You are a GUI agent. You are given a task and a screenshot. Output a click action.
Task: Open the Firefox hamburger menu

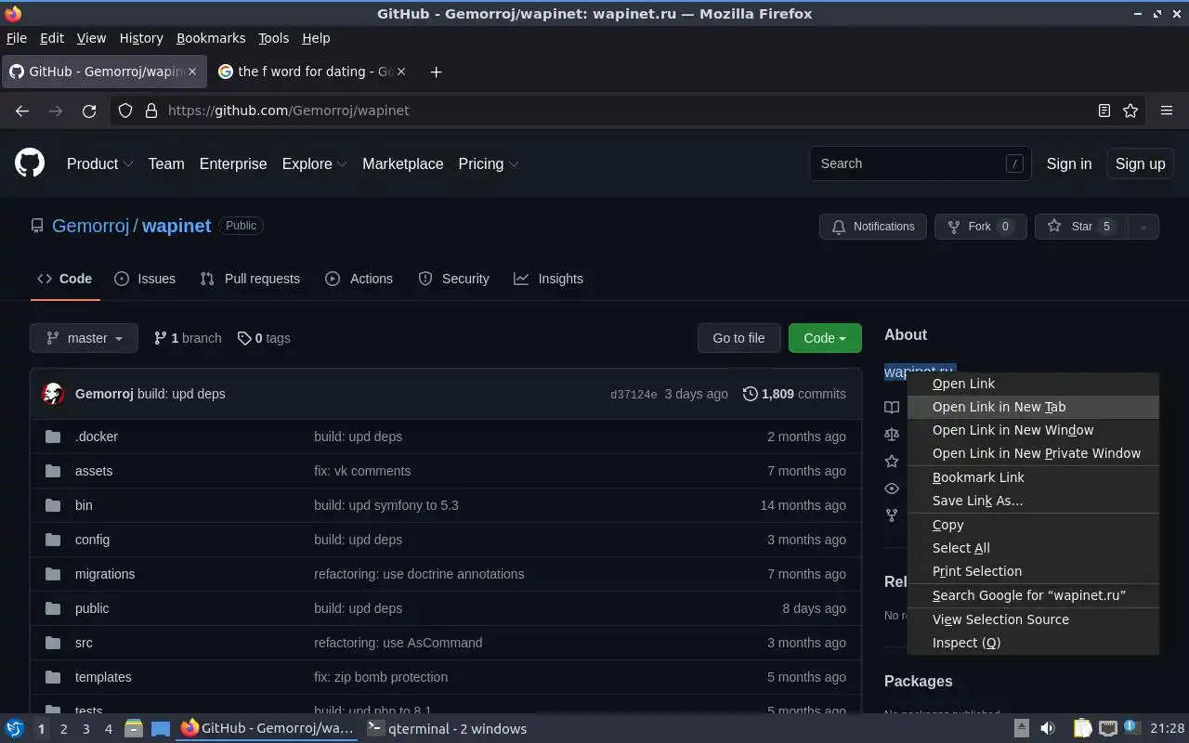tap(1167, 111)
